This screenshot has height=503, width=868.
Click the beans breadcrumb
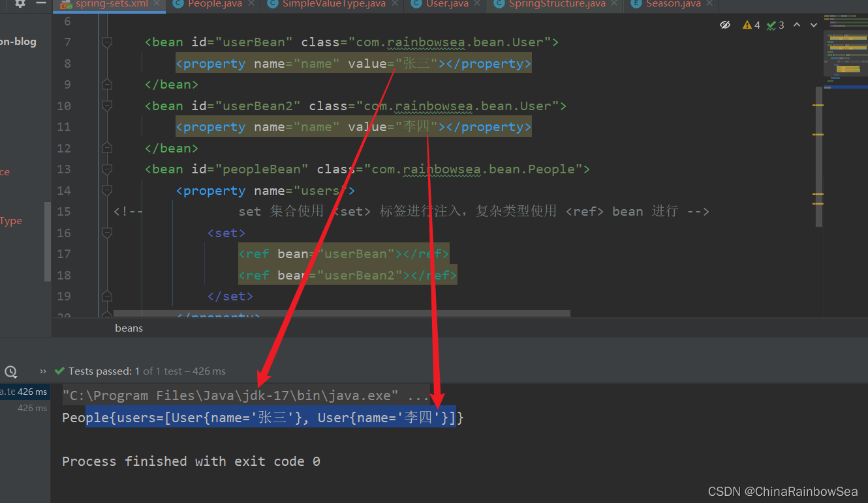[129, 328]
